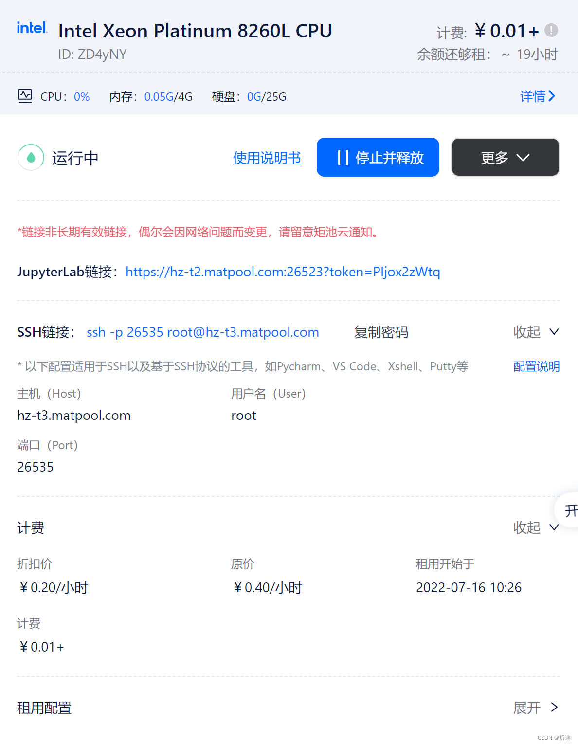Open the 使用说明书 manual link
Screen dimensions: 578x745
tap(267, 158)
